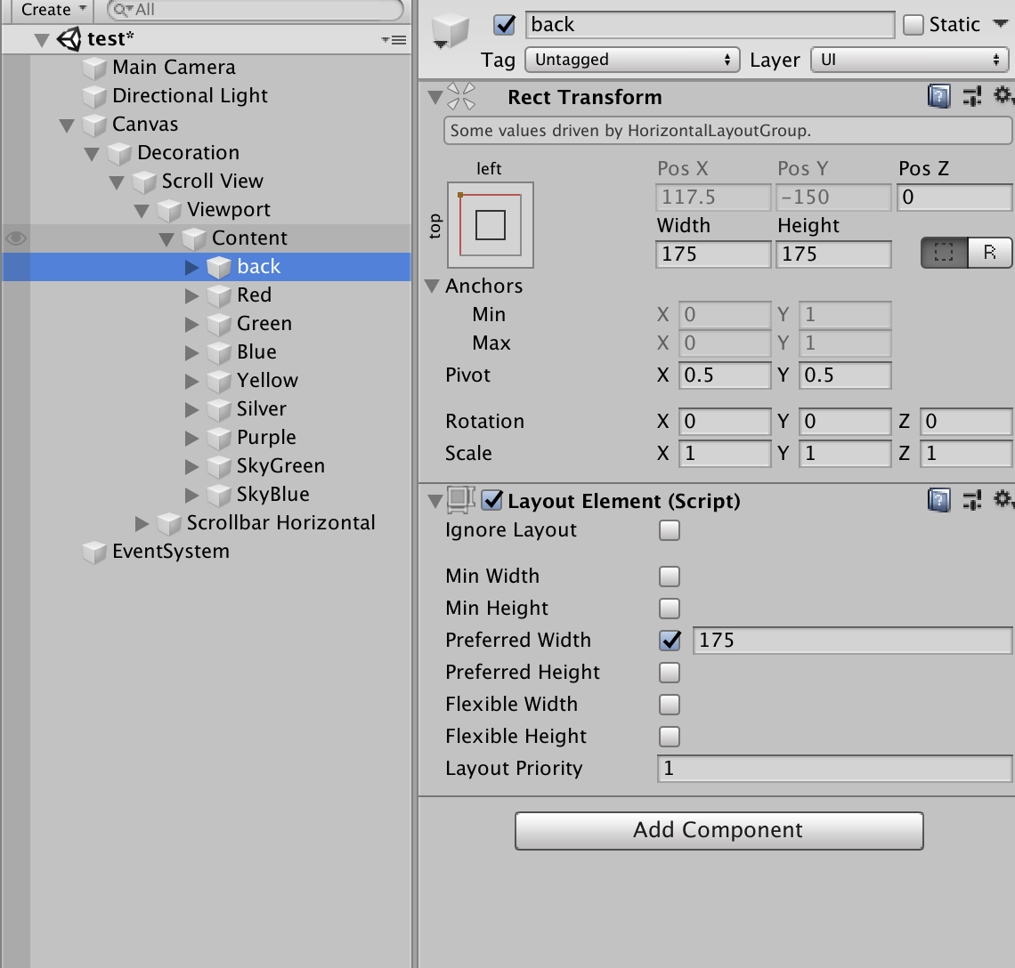Click the anchor presets box
This screenshot has width=1015, height=968.
[x=490, y=224]
